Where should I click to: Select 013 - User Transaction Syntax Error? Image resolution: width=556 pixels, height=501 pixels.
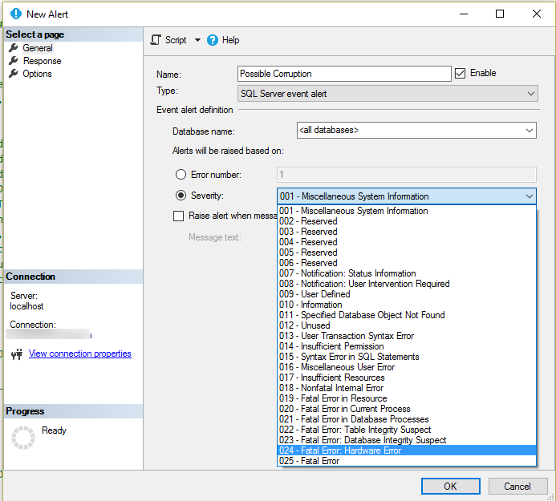tap(406, 336)
